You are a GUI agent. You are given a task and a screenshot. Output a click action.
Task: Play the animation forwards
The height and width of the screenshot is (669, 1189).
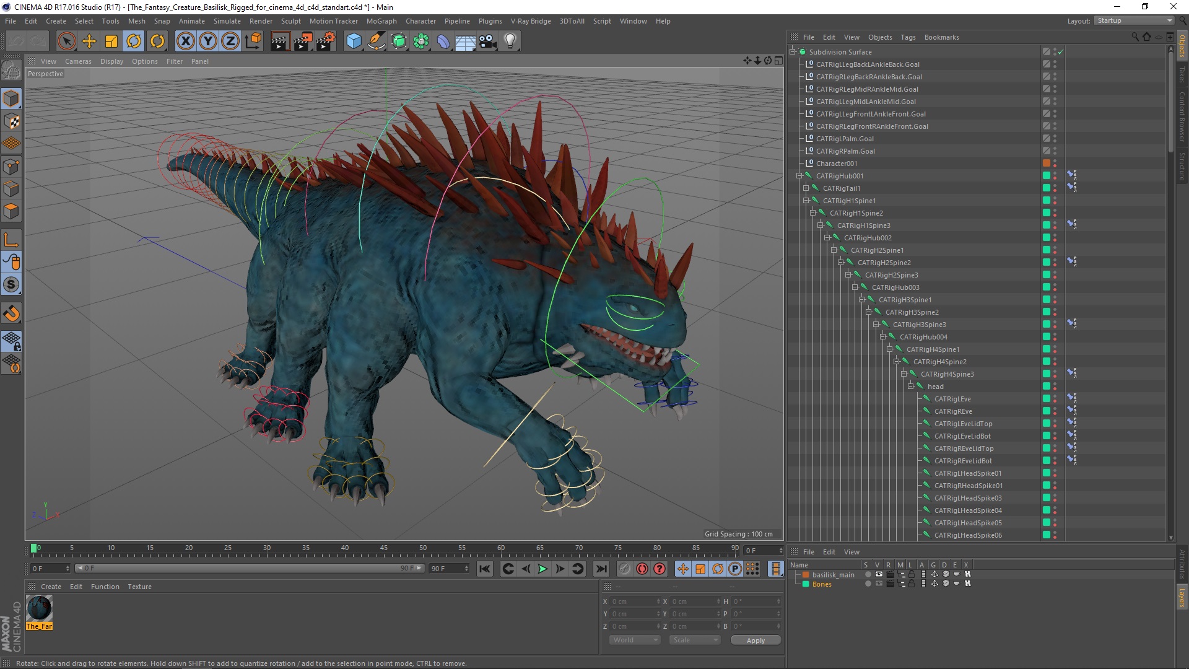pos(542,569)
